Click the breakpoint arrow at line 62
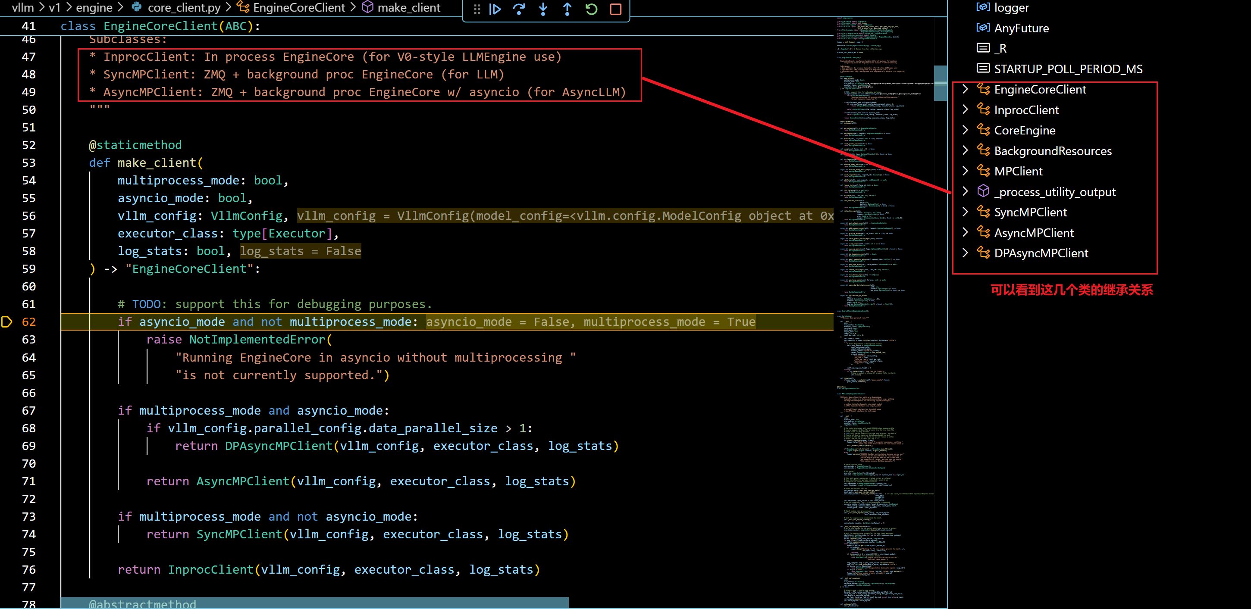1251x609 pixels. (x=7, y=322)
